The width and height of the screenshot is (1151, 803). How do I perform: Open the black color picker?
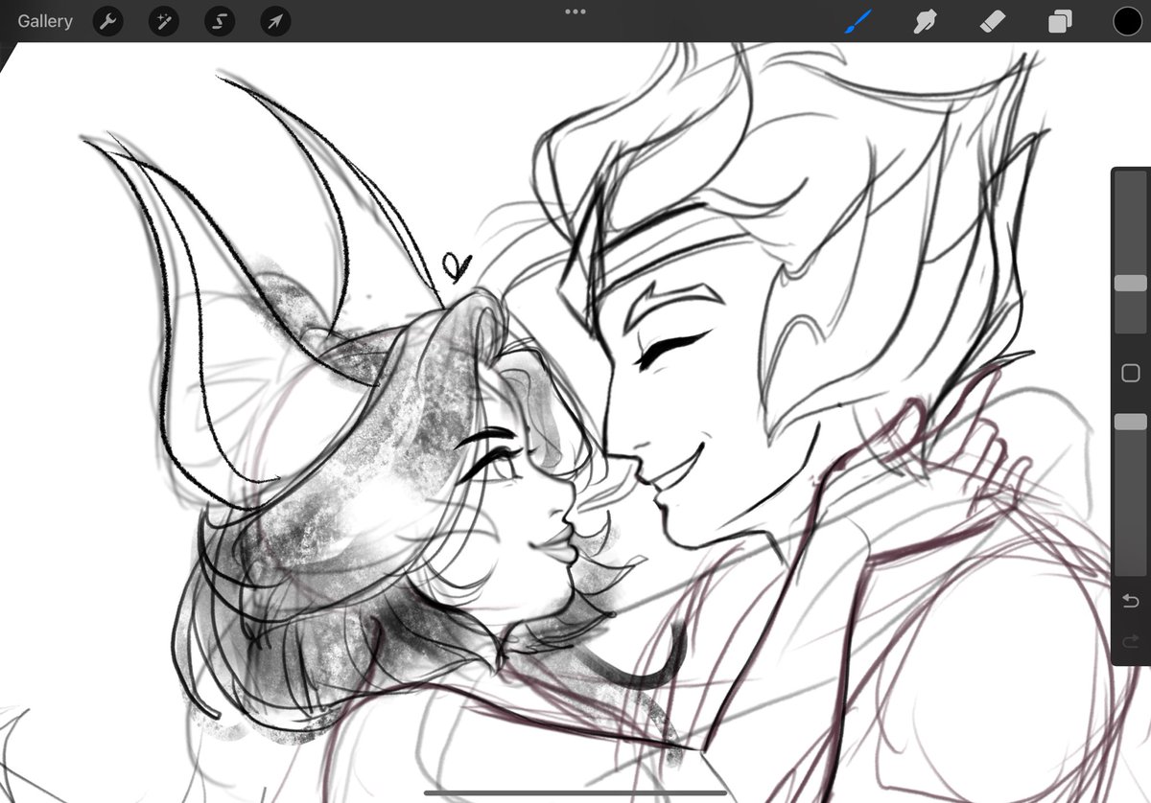pos(1127,21)
